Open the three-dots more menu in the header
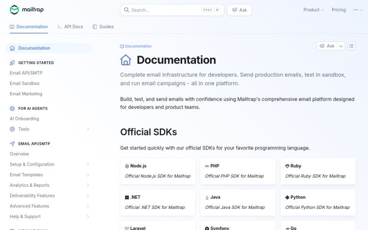368x230 pixels. pyautogui.click(x=358, y=10)
